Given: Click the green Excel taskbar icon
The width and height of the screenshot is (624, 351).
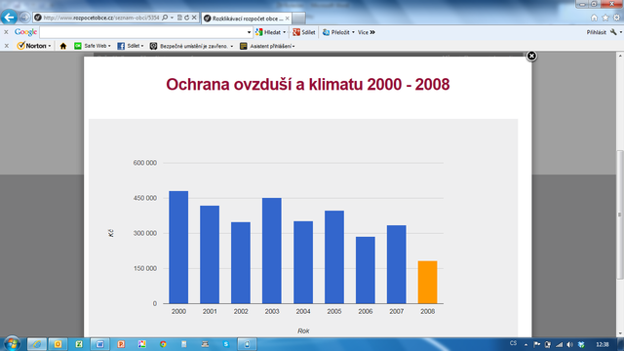Looking at the screenshot, I should click(x=79, y=344).
